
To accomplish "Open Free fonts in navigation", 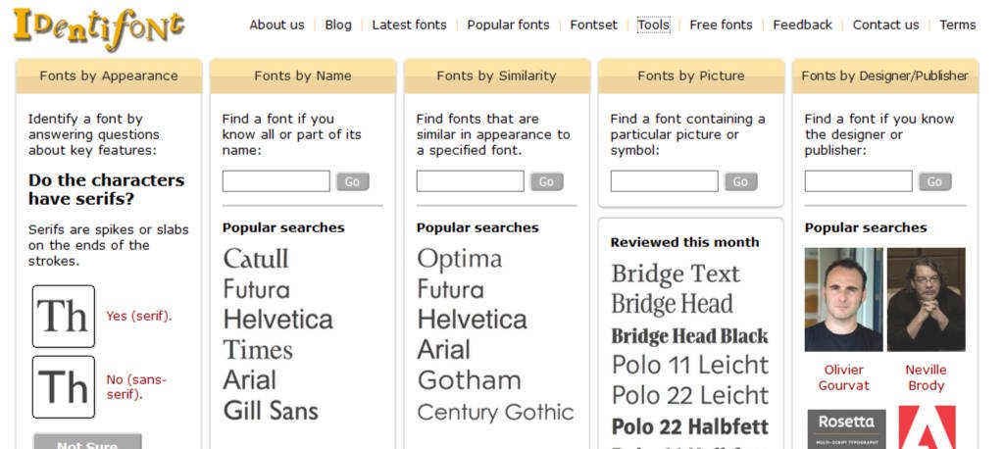I will pyautogui.click(x=721, y=25).
